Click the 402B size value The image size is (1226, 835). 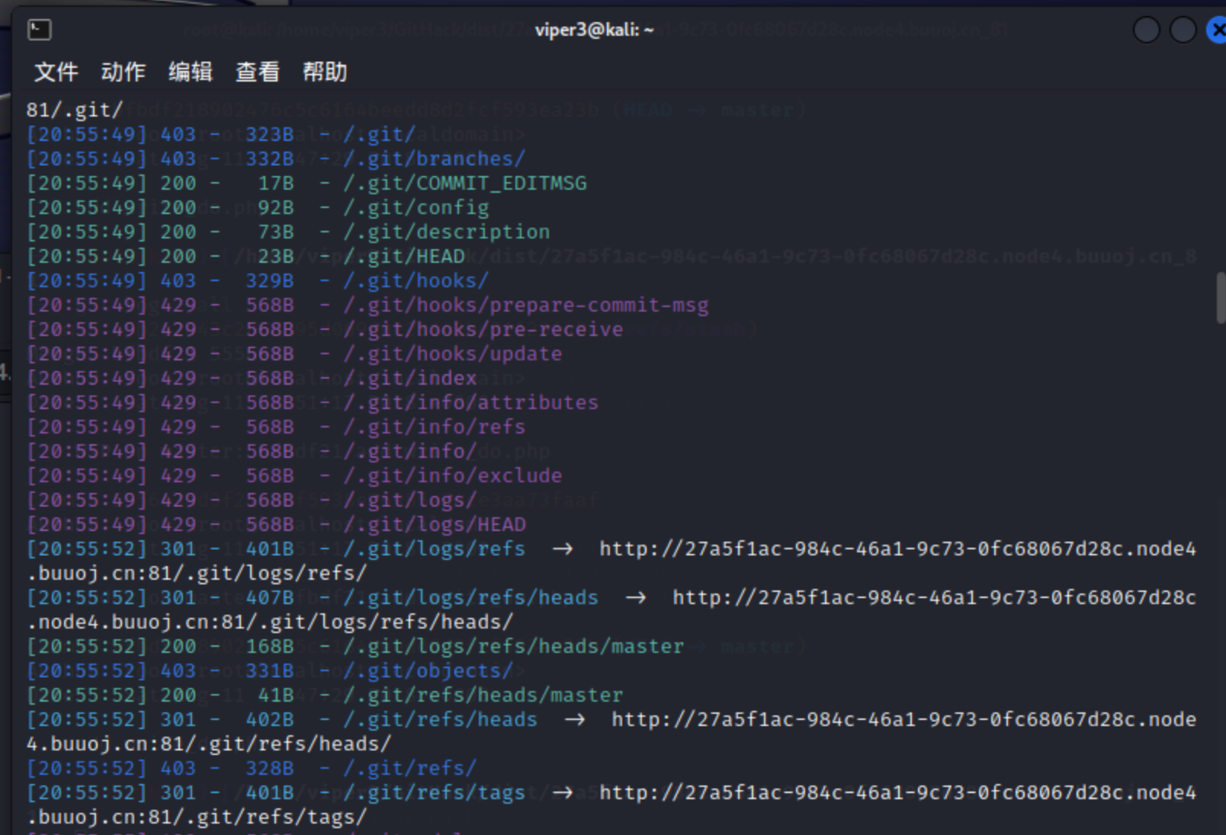(x=270, y=720)
